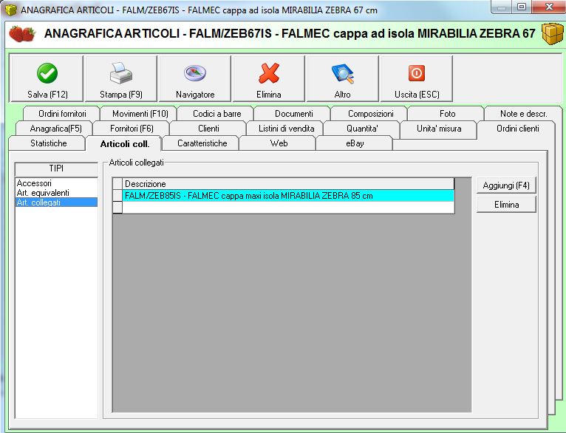Click the red Uscita (ESC) power icon
The image size is (566, 433).
(416, 73)
